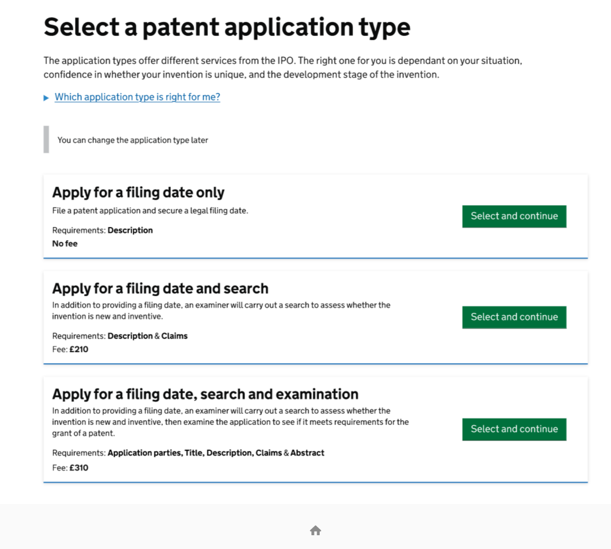The width and height of the screenshot is (611, 549).
Task: Click the 'Apply for a filing date only' heading
Action: 138,192
